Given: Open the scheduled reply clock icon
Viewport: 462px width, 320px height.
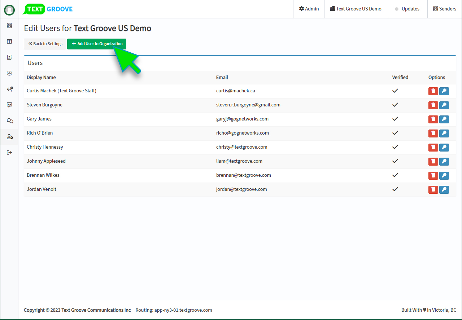Looking at the screenshot, I should click(10, 89).
